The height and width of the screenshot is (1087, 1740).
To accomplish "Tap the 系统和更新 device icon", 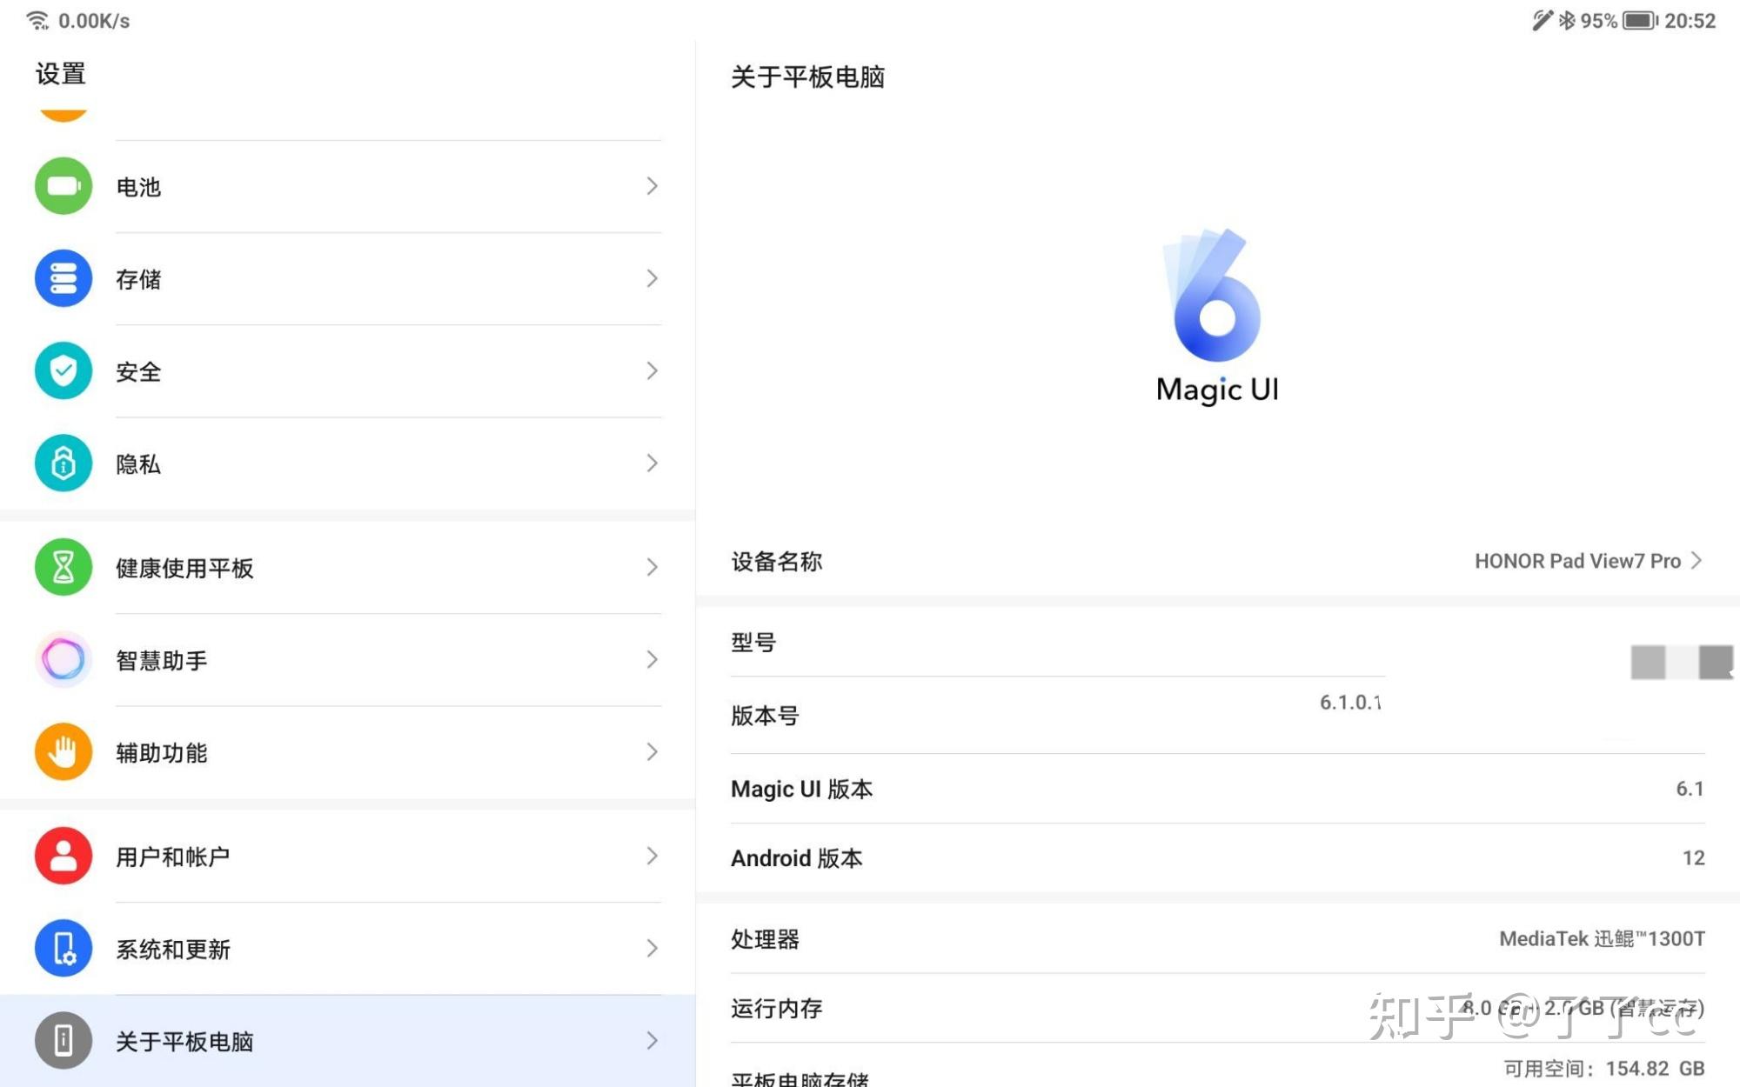I will pos(64,949).
